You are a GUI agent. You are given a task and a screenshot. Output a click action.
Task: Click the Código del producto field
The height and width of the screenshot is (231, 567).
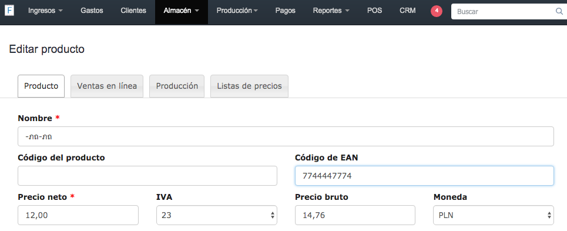coord(147,176)
